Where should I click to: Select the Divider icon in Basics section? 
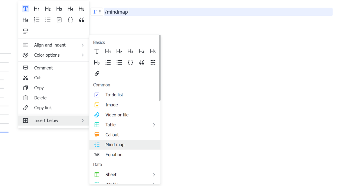pyautogui.click(x=153, y=63)
